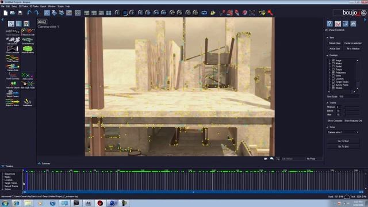
Task: Click the Redo arrow icon
Action: (36, 13)
